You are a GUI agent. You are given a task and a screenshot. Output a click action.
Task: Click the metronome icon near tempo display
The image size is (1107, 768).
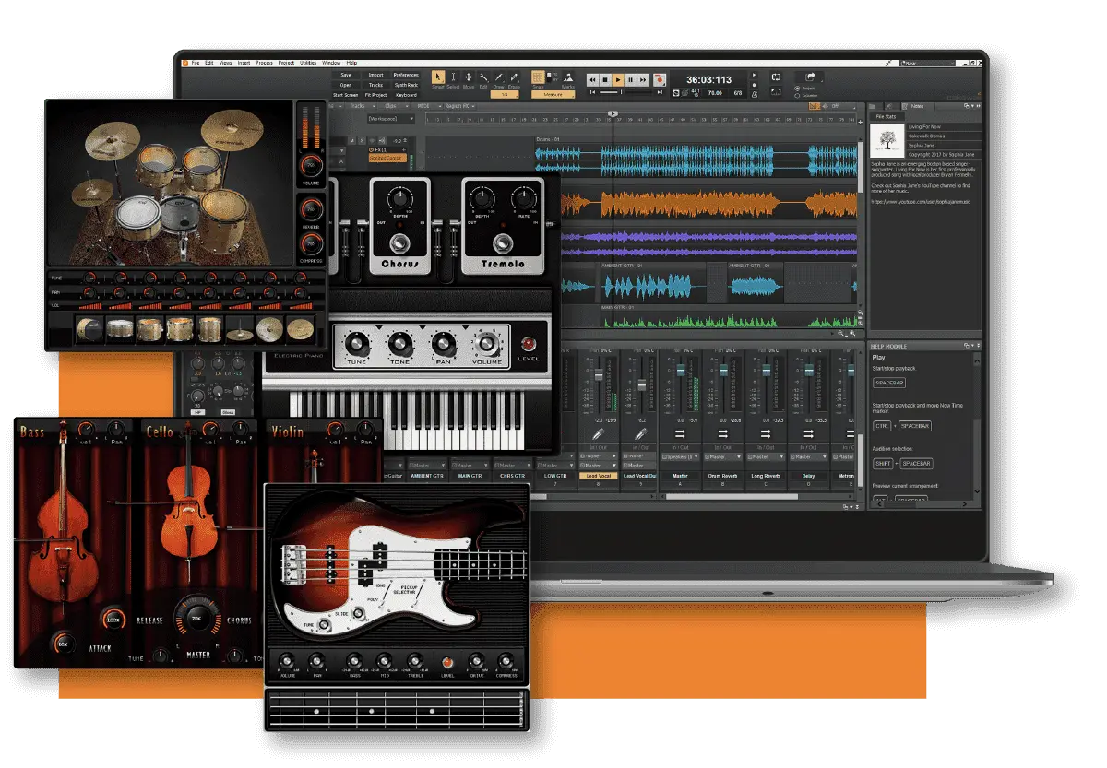pos(755,92)
